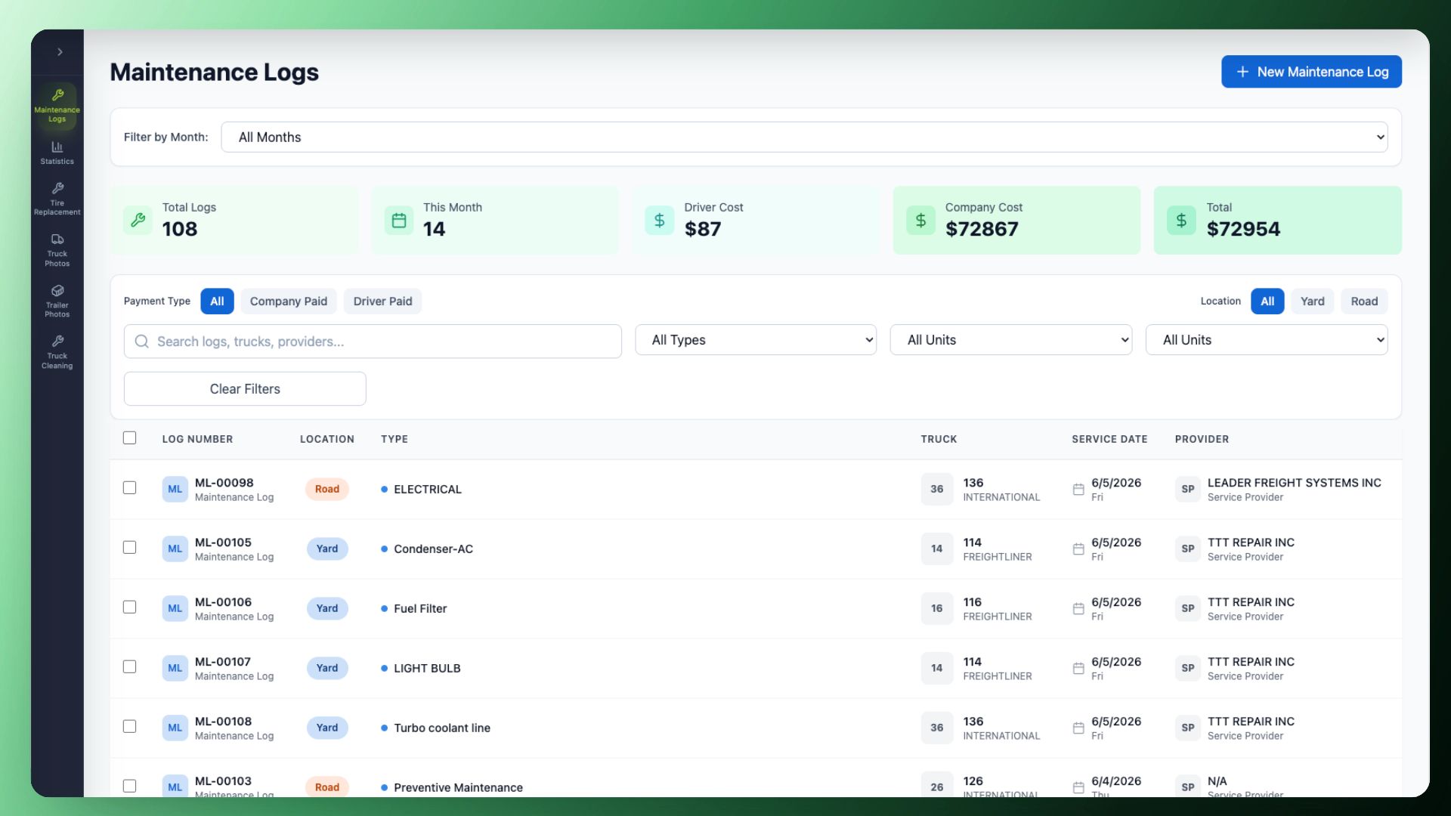Click the calendar icon in ML-00098 row
Viewport: 1451px width, 816px height.
coord(1078,490)
